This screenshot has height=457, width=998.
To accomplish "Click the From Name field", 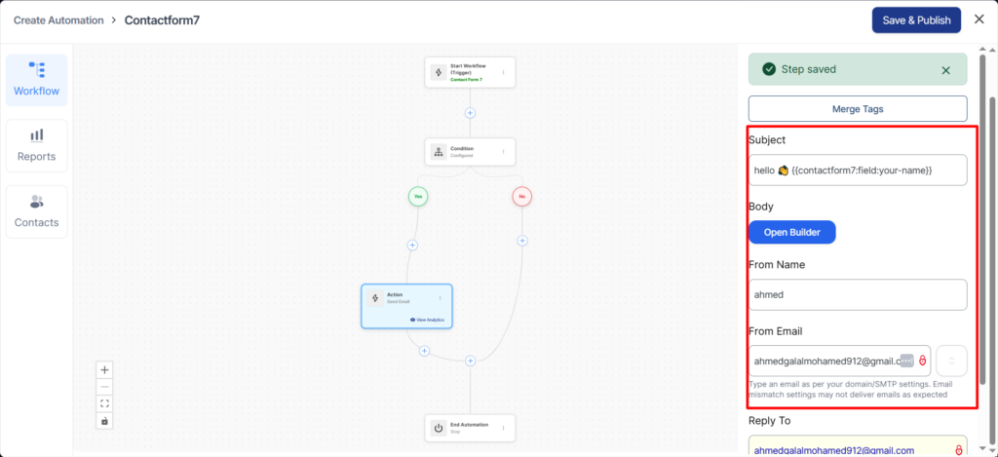I will pyautogui.click(x=858, y=294).
